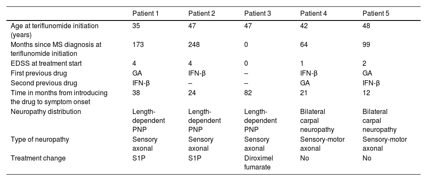Click the Patient 1 column header
The width and height of the screenshot is (427, 181).
pos(146,13)
